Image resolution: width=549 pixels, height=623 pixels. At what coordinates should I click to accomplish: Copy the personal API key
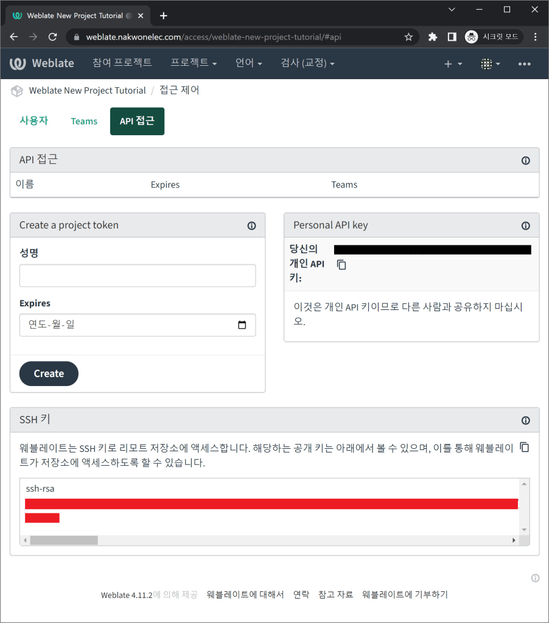[341, 265]
